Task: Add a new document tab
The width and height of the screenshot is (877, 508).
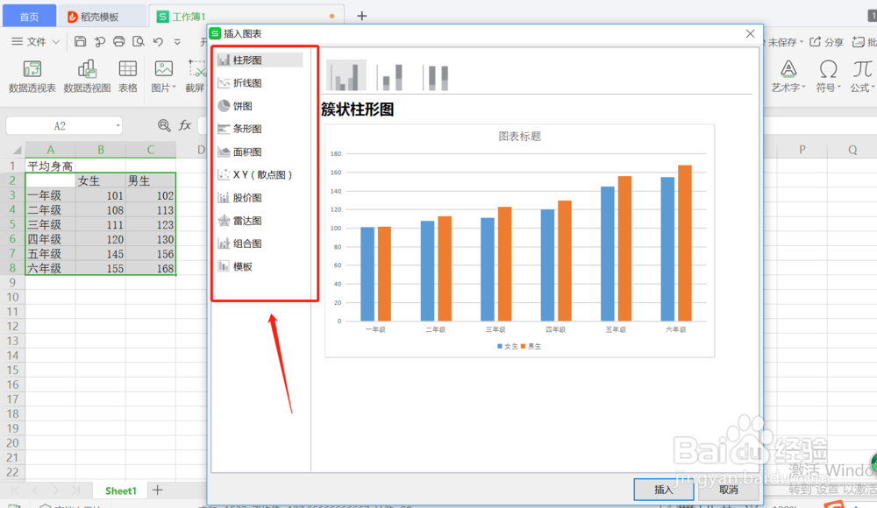Action: click(362, 16)
